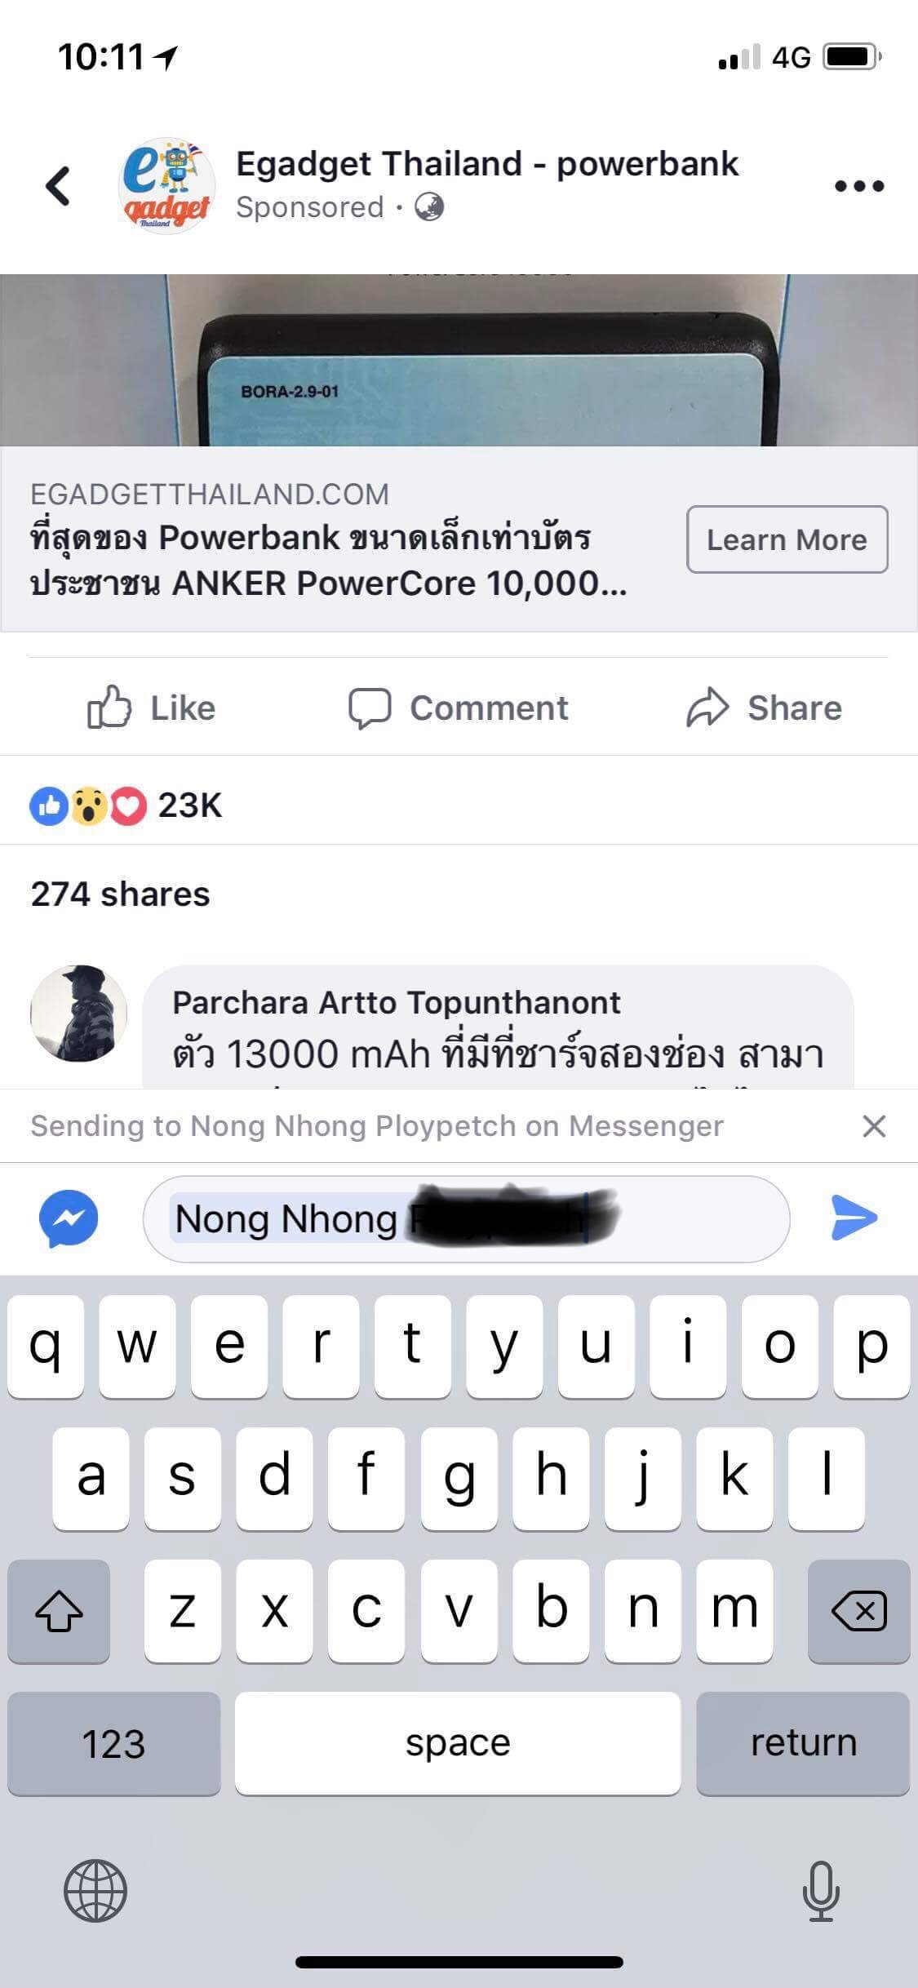Open the 274 shares list
918x1988 pixels.
[121, 894]
